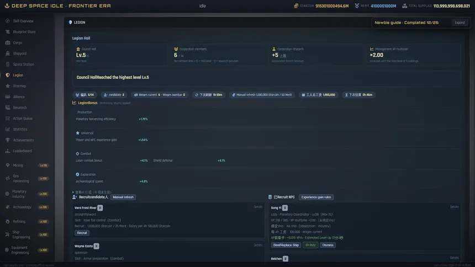475x267 pixels.
Task: Click the Management XP multiplier chart icon
Action: click(372, 49)
